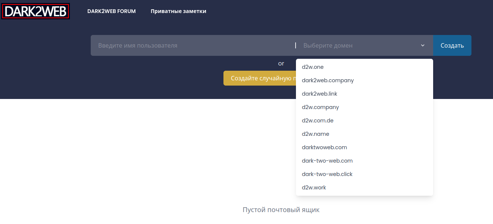The image size is (493, 224).
Task: Click the Создать button
Action: tap(452, 45)
